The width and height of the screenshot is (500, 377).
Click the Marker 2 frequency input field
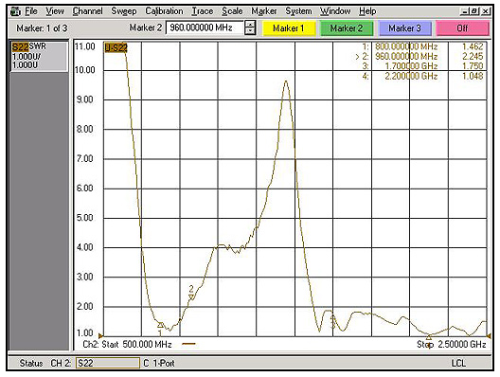point(205,27)
